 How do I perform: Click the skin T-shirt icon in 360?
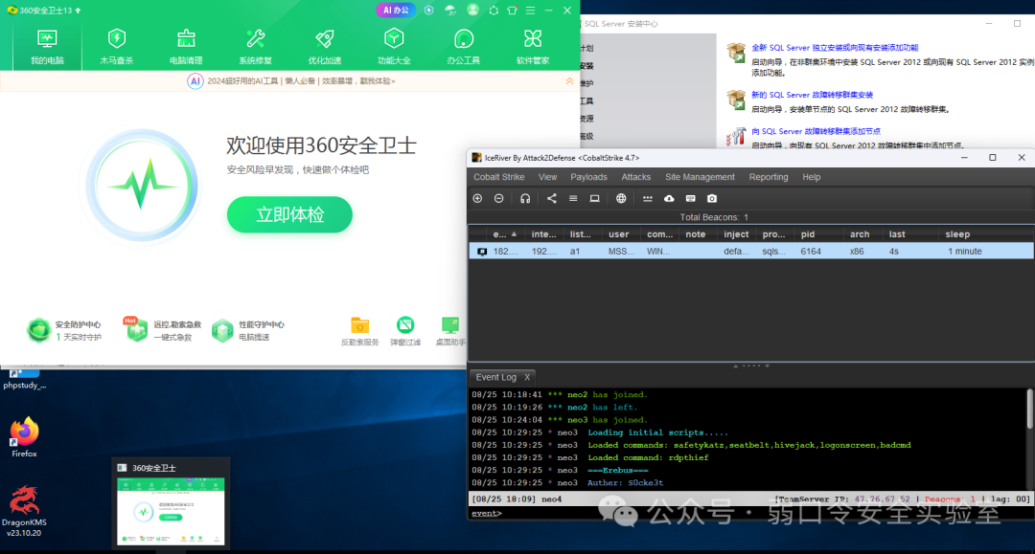pyautogui.click(x=512, y=11)
